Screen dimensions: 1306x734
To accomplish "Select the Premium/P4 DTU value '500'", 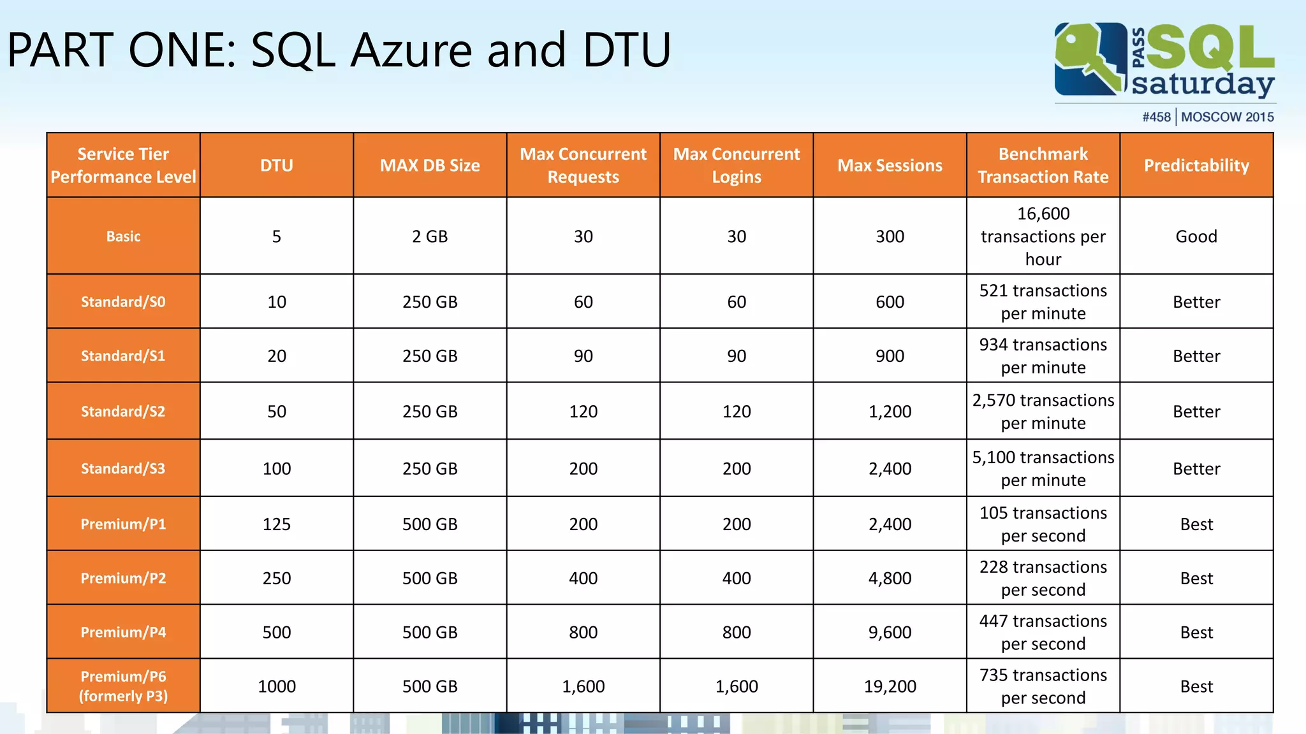I will [x=277, y=632].
